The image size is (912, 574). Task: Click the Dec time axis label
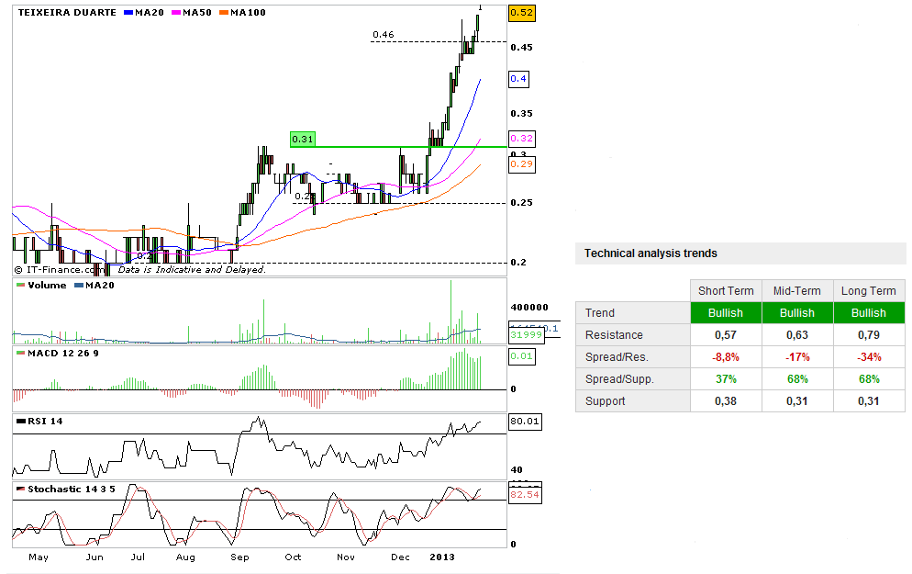click(400, 557)
